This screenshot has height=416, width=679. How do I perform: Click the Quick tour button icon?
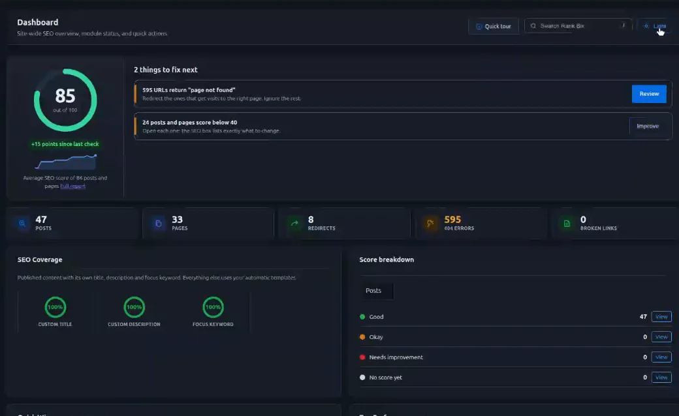pos(479,26)
